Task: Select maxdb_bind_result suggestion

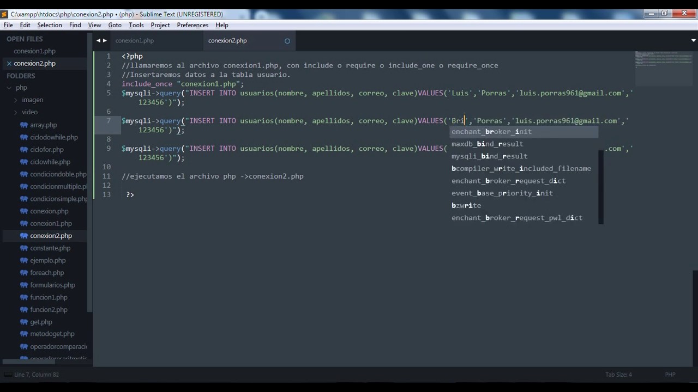Action: pyautogui.click(x=524, y=144)
